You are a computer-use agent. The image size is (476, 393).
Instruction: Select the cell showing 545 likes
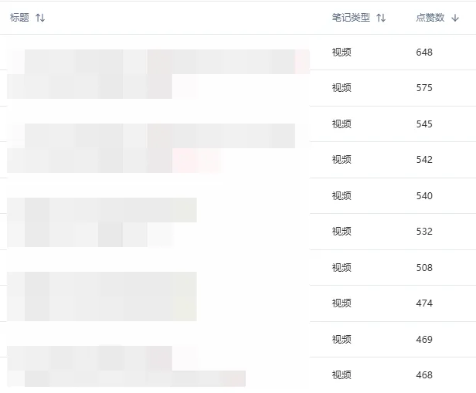pos(423,124)
